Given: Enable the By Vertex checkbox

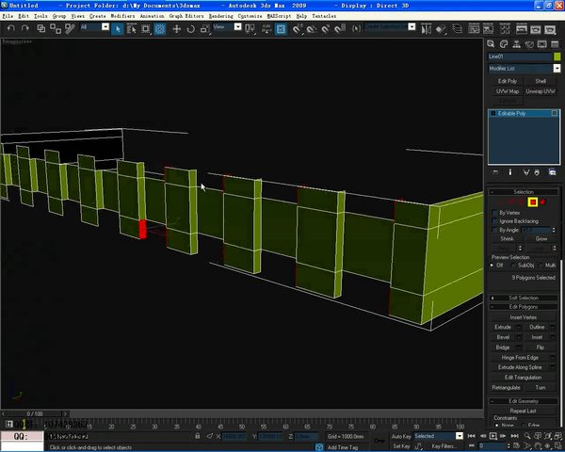Looking at the screenshot, I should click(494, 213).
